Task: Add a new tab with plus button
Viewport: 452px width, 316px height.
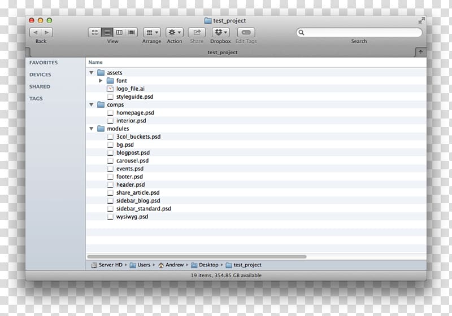Action: tap(420, 52)
